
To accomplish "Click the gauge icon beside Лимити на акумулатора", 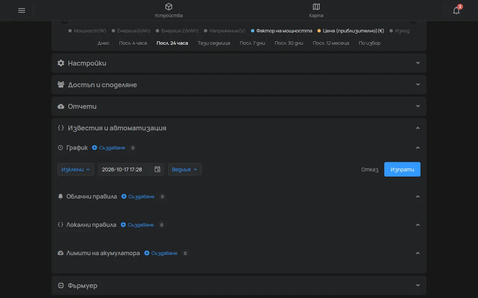I will 60,253.
